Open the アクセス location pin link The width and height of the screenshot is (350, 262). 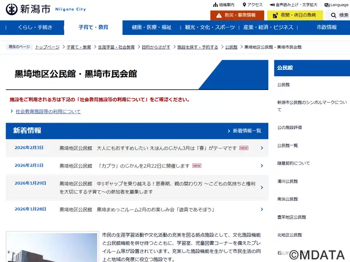point(252,5)
